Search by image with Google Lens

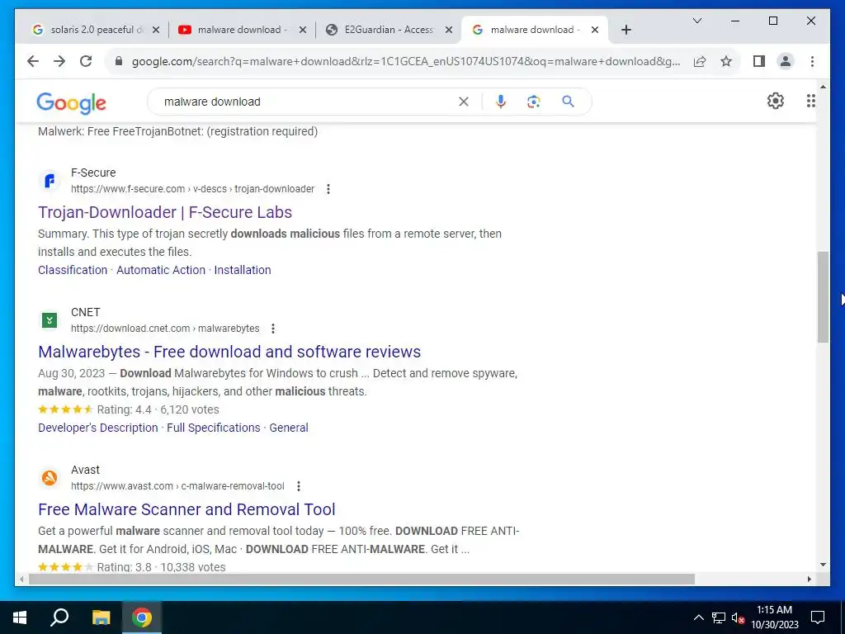[534, 102]
